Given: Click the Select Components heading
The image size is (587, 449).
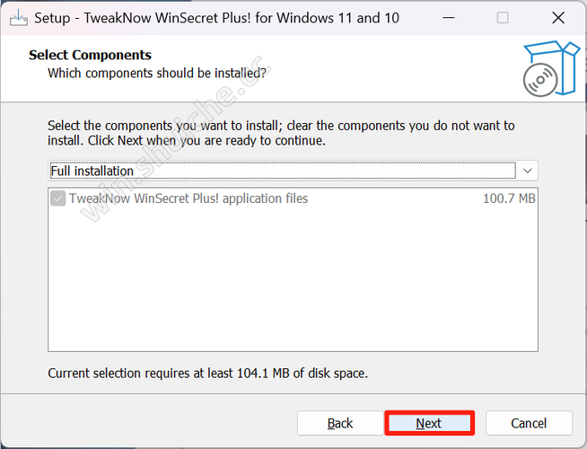Looking at the screenshot, I should point(90,56).
